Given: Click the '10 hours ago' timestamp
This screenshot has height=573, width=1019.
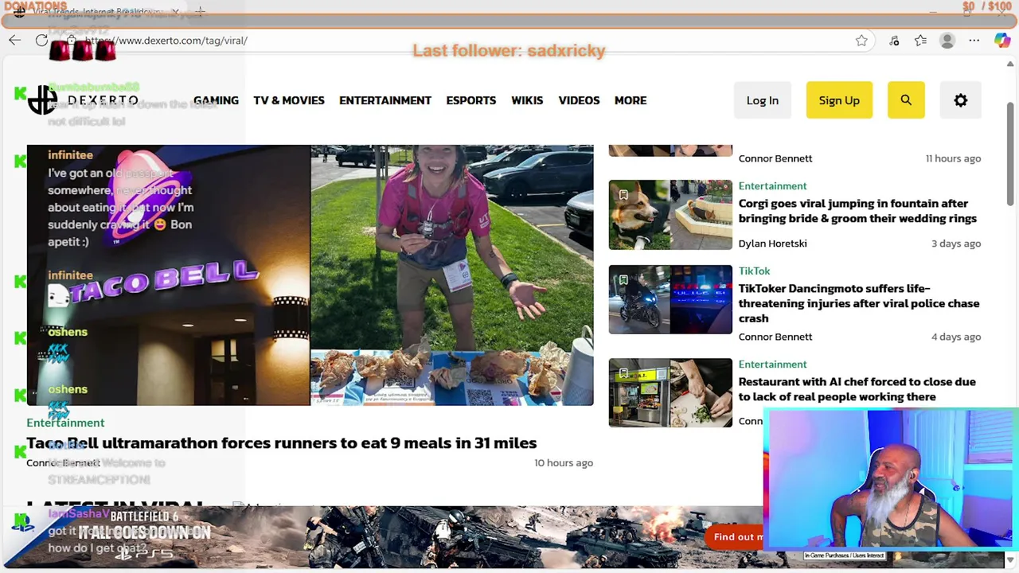Looking at the screenshot, I should pyautogui.click(x=564, y=462).
